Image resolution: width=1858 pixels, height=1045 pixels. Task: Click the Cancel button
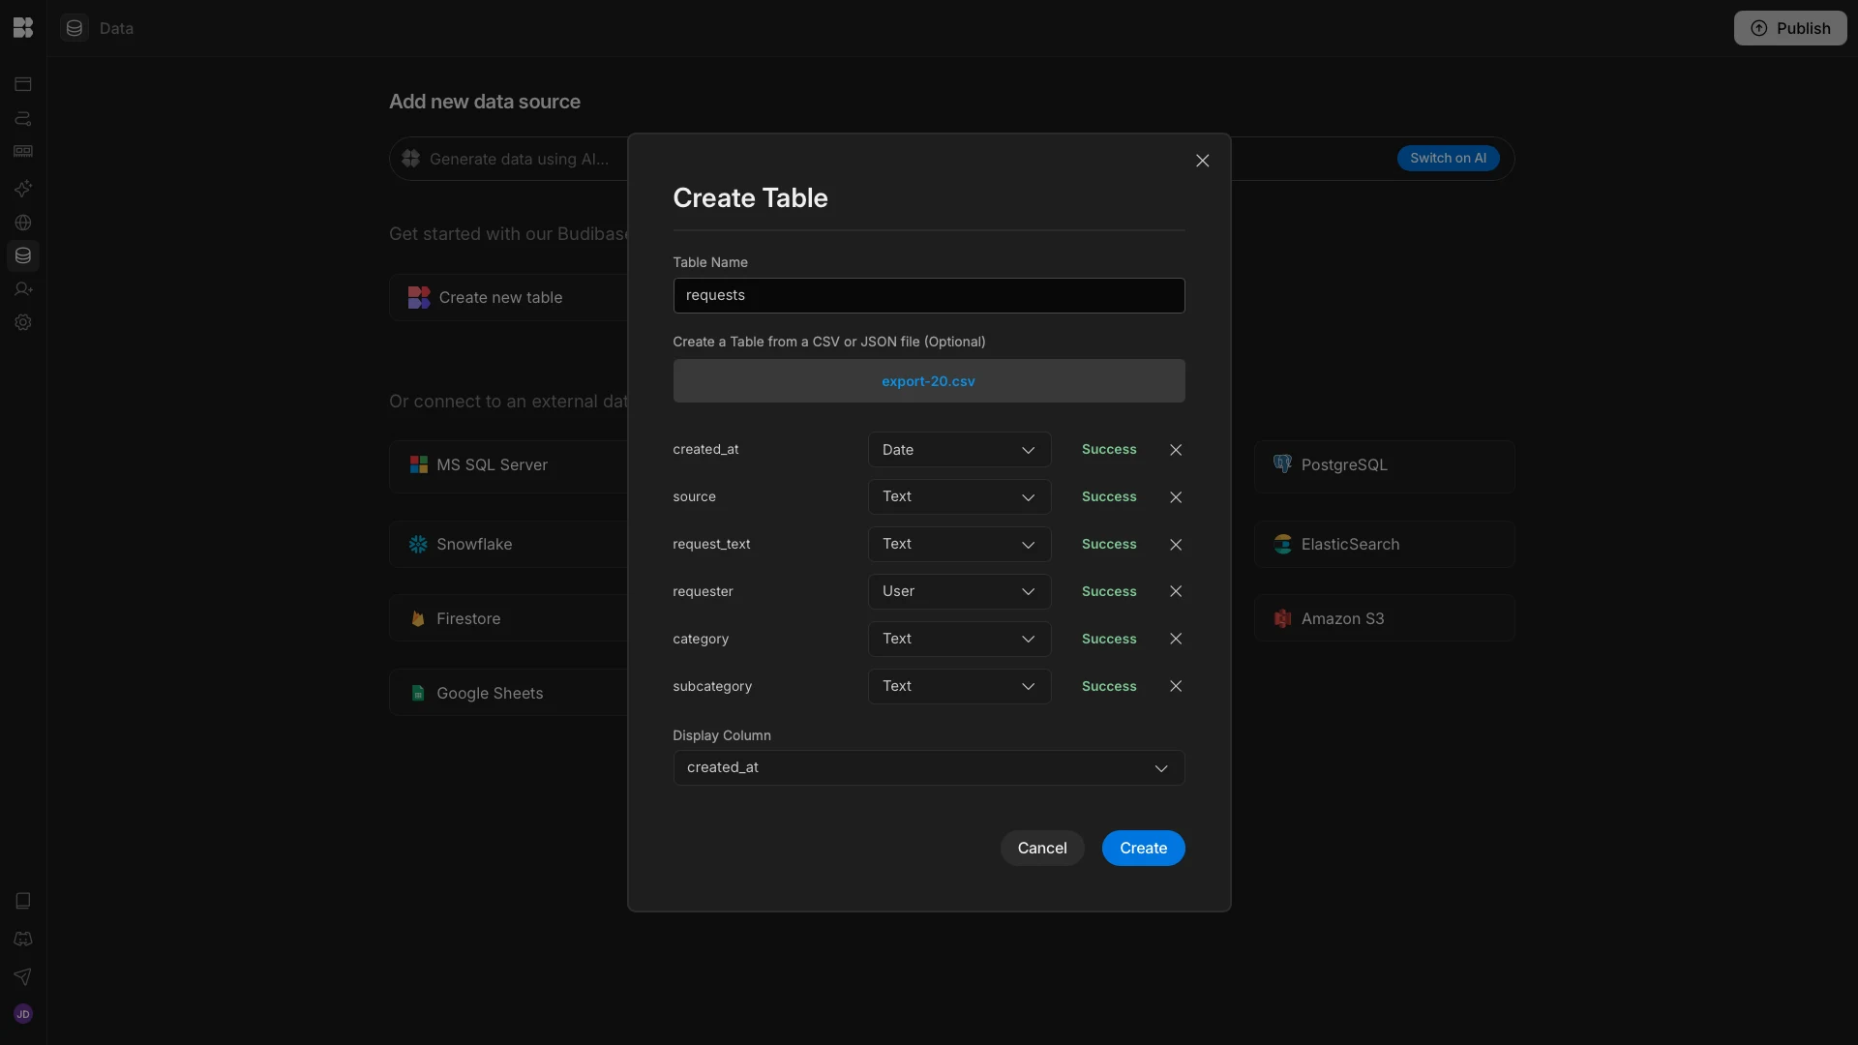[1041, 849]
